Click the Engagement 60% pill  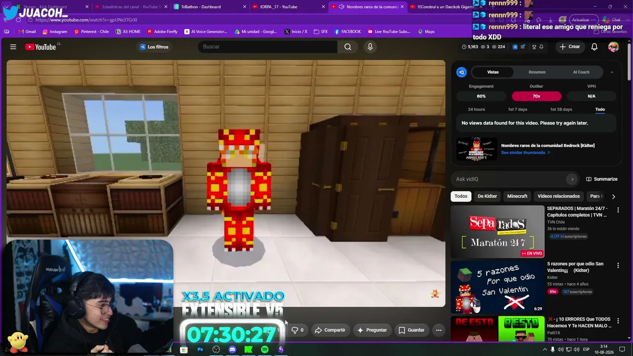(481, 96)
